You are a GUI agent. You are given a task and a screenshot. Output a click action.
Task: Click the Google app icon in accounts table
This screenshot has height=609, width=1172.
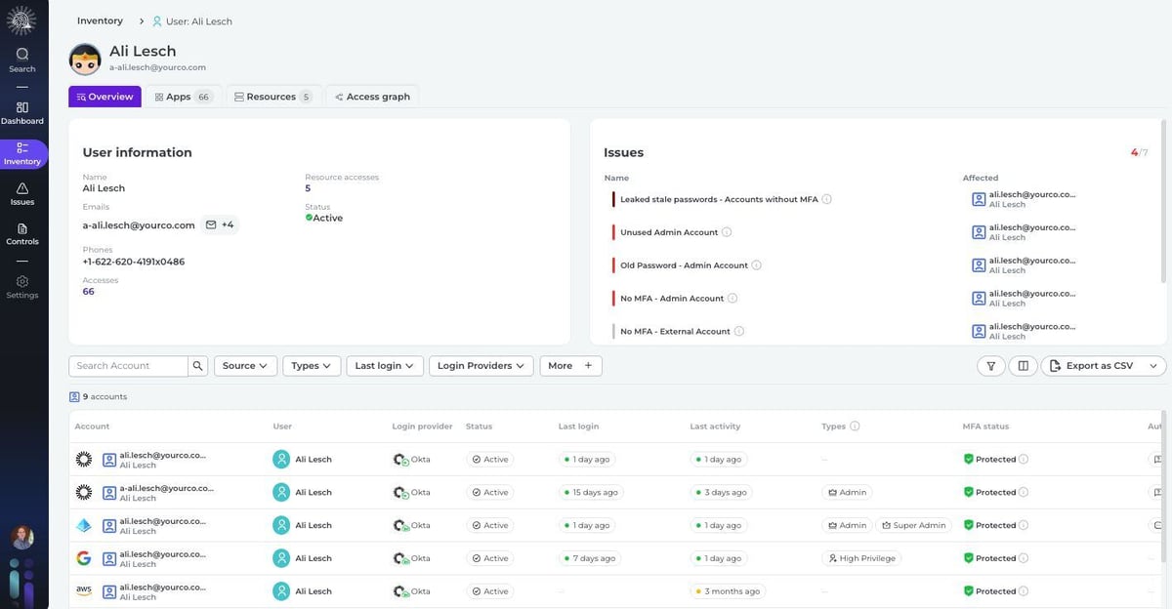[84, 558]
